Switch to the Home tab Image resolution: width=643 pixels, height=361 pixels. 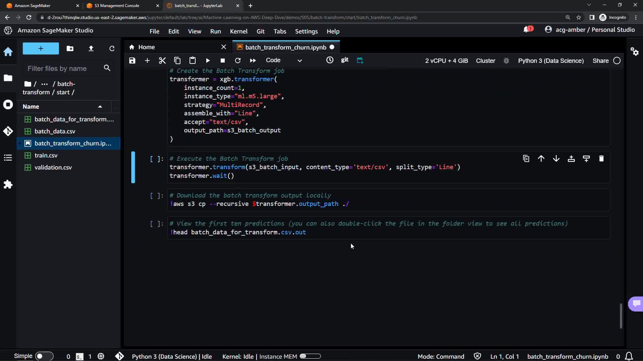(146, 47)
